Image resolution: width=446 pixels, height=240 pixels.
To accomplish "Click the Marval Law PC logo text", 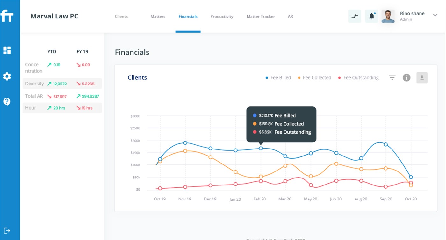I will point(54,16).
